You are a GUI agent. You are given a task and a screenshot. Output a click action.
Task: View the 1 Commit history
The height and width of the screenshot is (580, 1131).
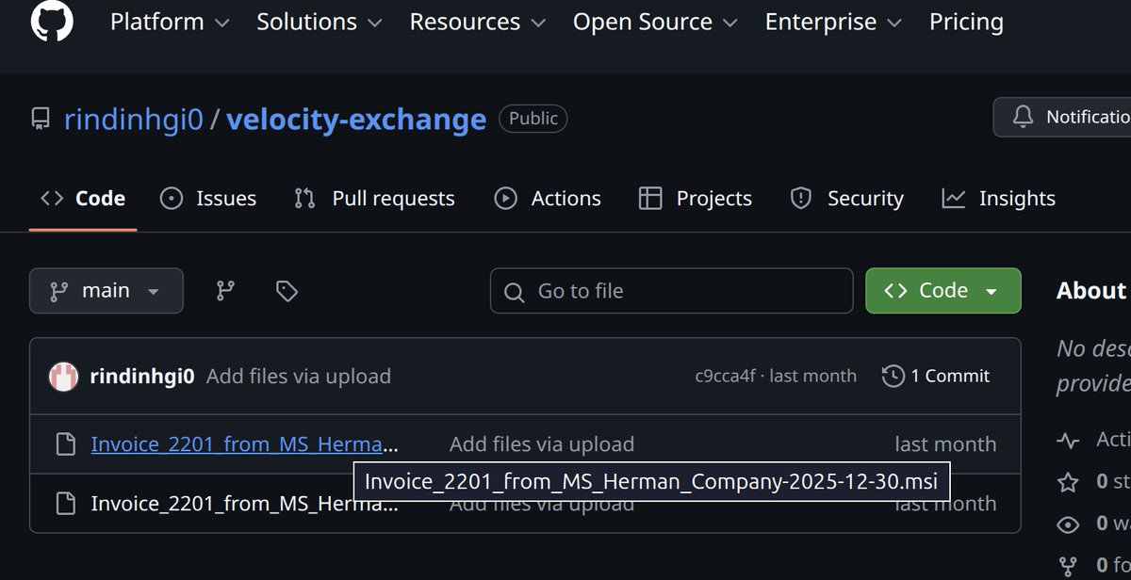coord(936,377)
